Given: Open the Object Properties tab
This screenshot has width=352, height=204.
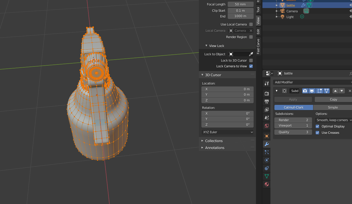Looking at the screenshot, I should [x=266, y=136].
